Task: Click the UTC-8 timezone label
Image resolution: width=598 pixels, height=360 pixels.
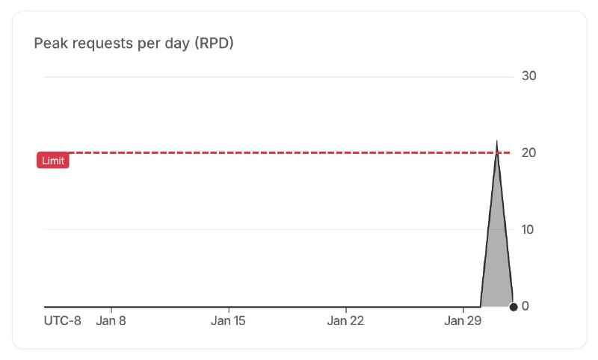Action: 63,321
